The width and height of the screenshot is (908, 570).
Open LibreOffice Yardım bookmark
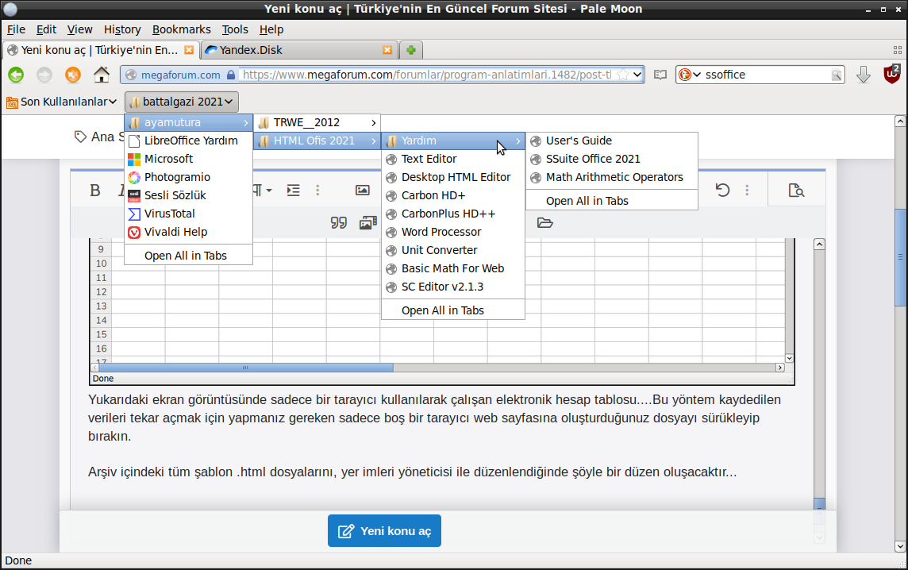click(x=188, y=141)
